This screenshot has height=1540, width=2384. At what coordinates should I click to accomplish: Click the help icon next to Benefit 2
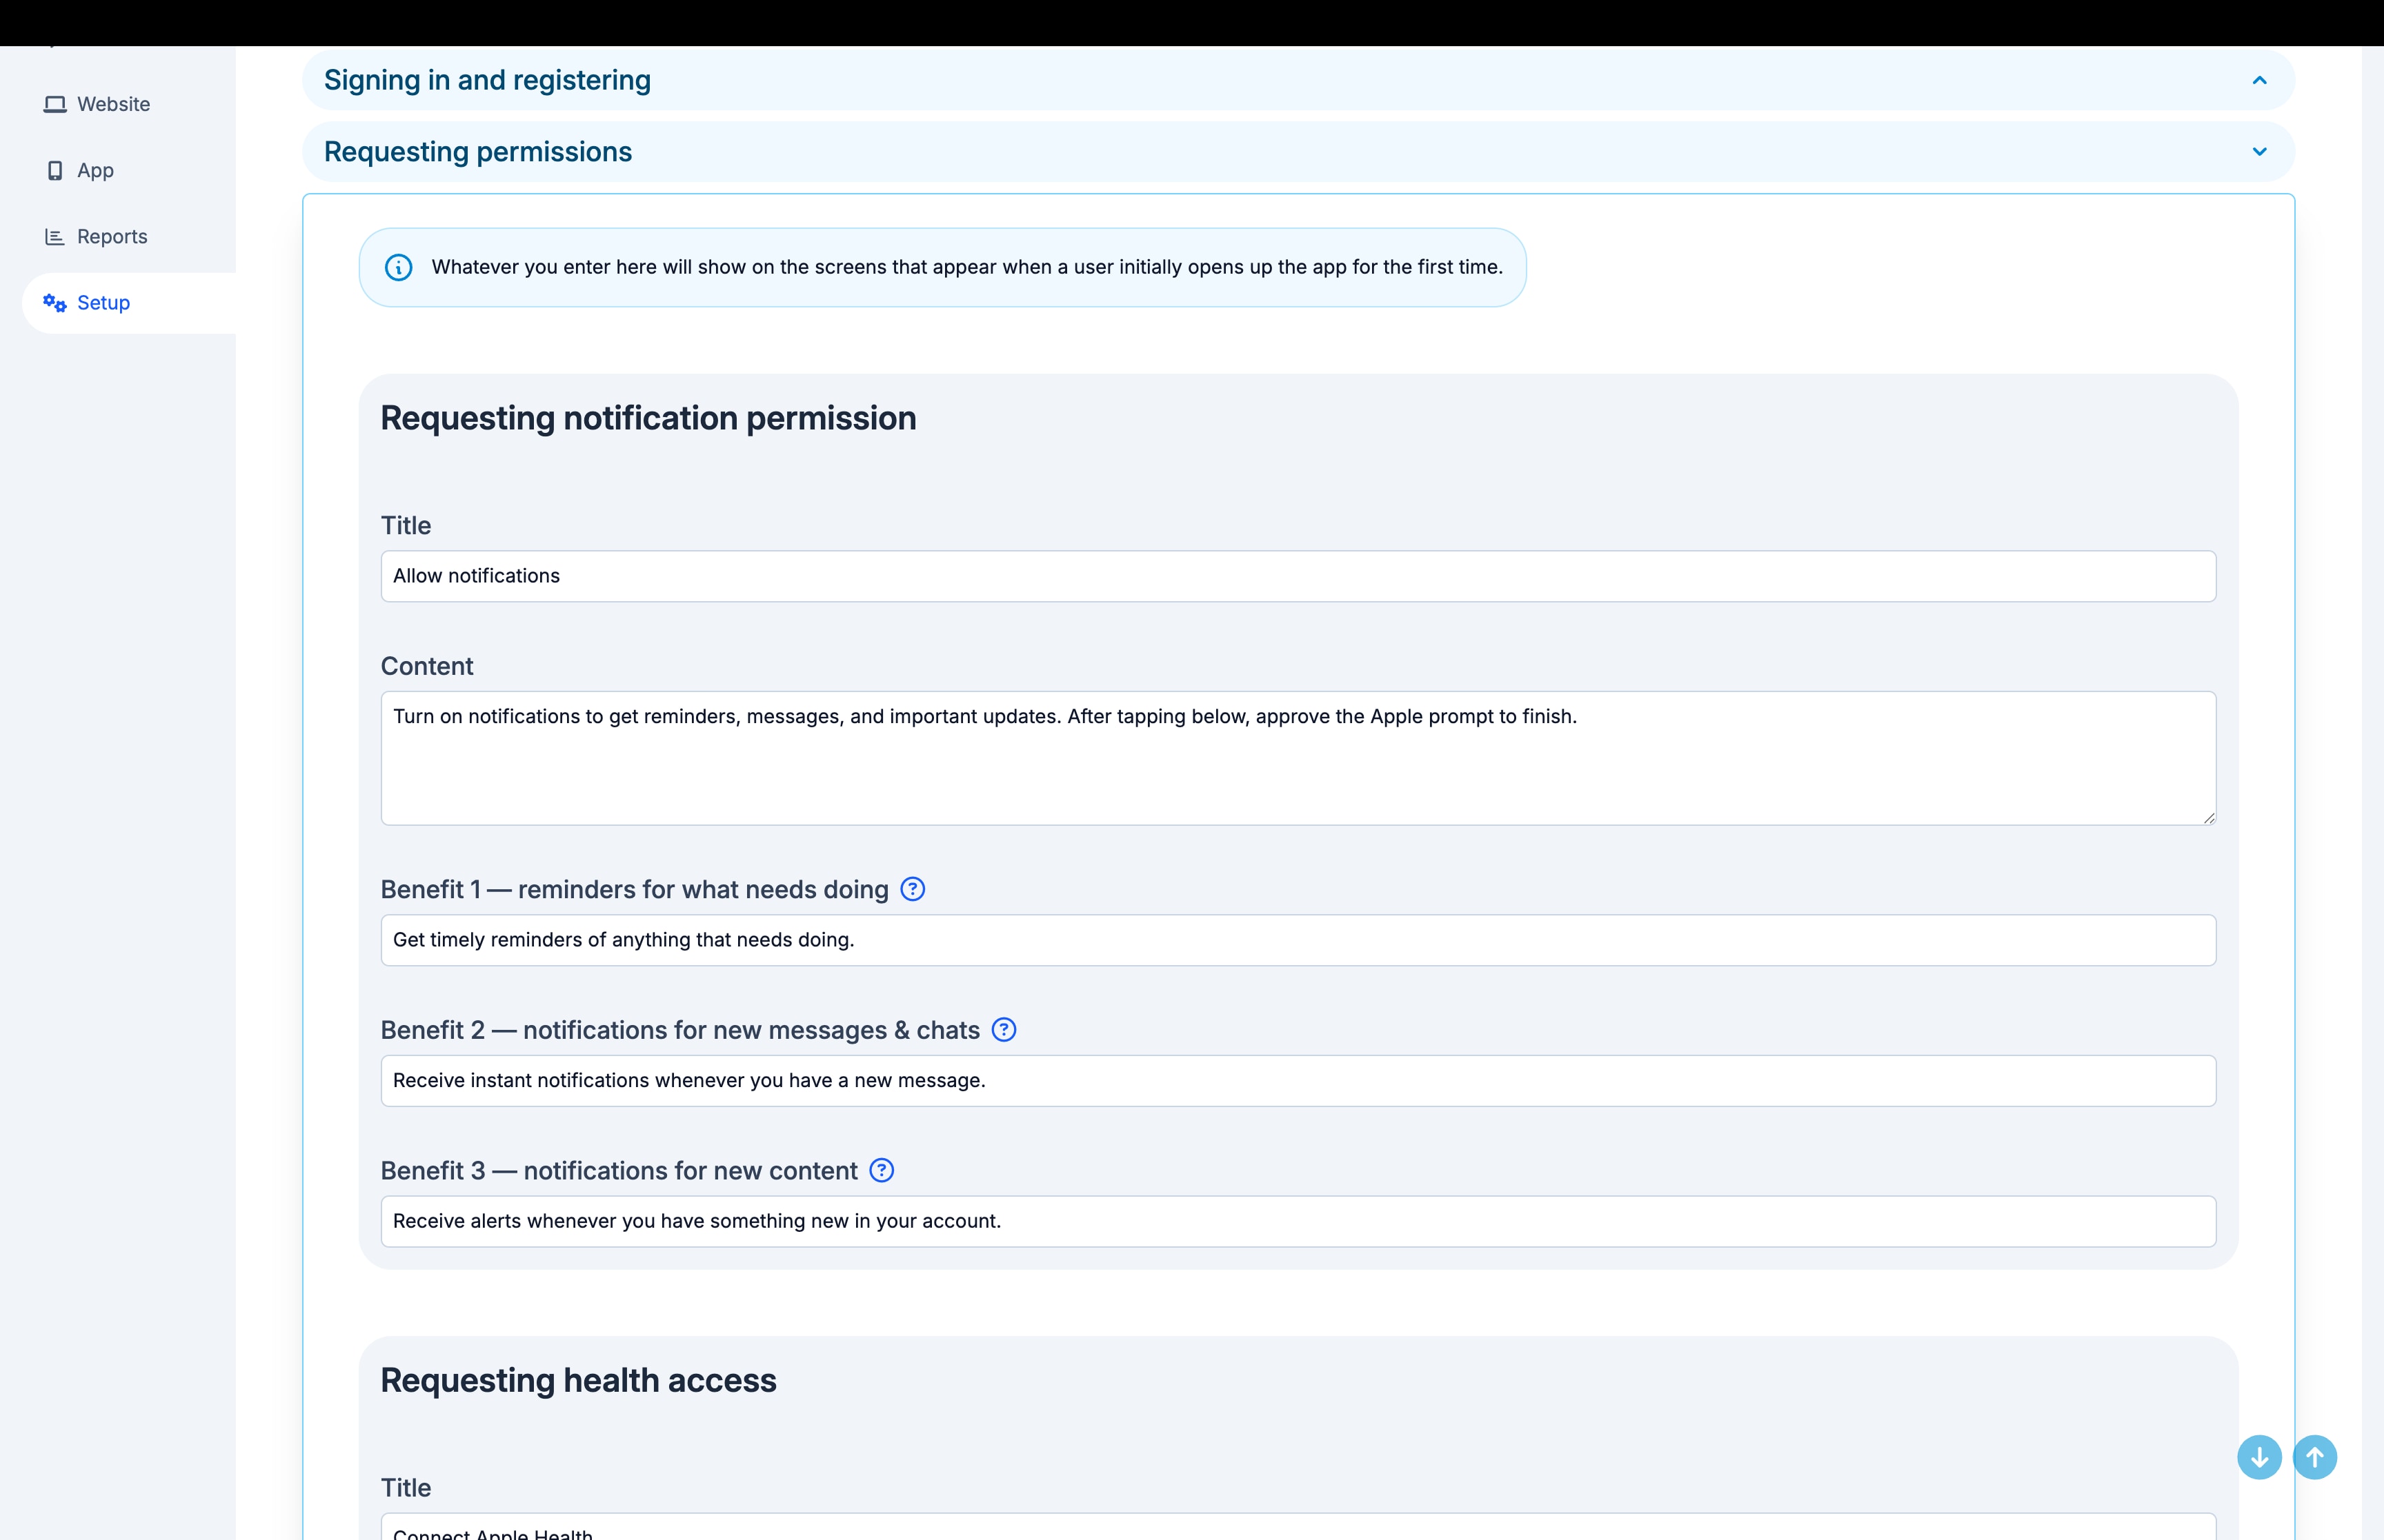pyautogui.click(x=1004, y=1029)
